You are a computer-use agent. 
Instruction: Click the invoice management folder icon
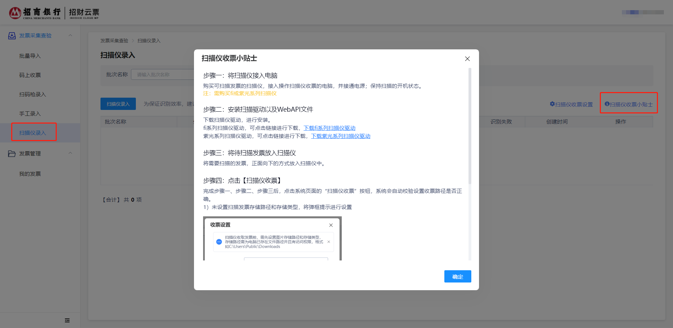(x=12, y=154)
